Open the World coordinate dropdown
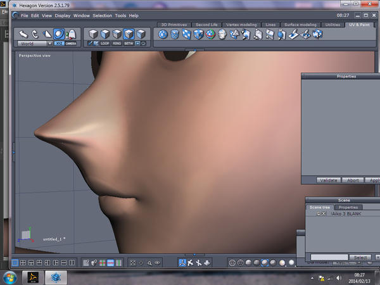The height and width of the screenshot is (285, 380). (49, 44)
